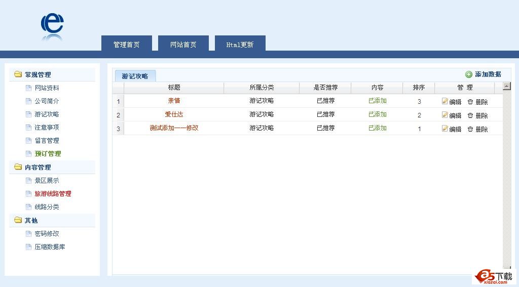This screenshot has height=287, width=519.
Task: Open 线路分类 in sidebar
Action: tap(47, 207)
